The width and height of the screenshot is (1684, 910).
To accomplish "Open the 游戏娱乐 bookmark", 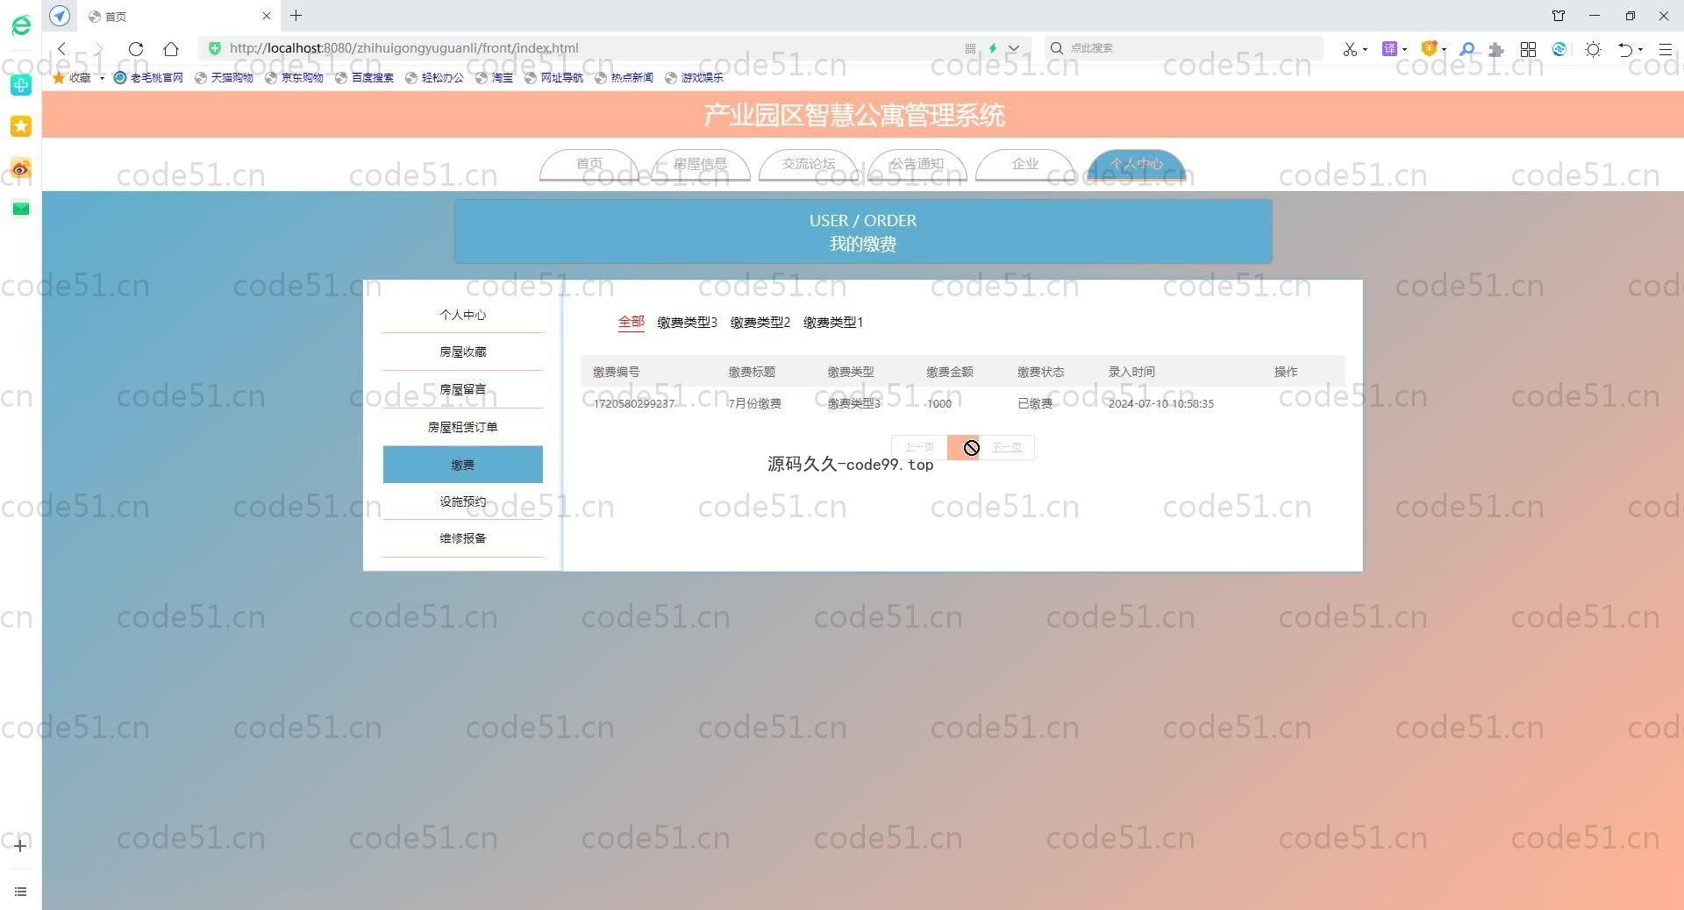I will (694, 77).
